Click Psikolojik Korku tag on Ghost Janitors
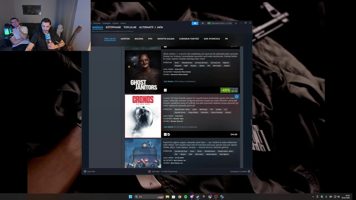 (x=187, y=63)
